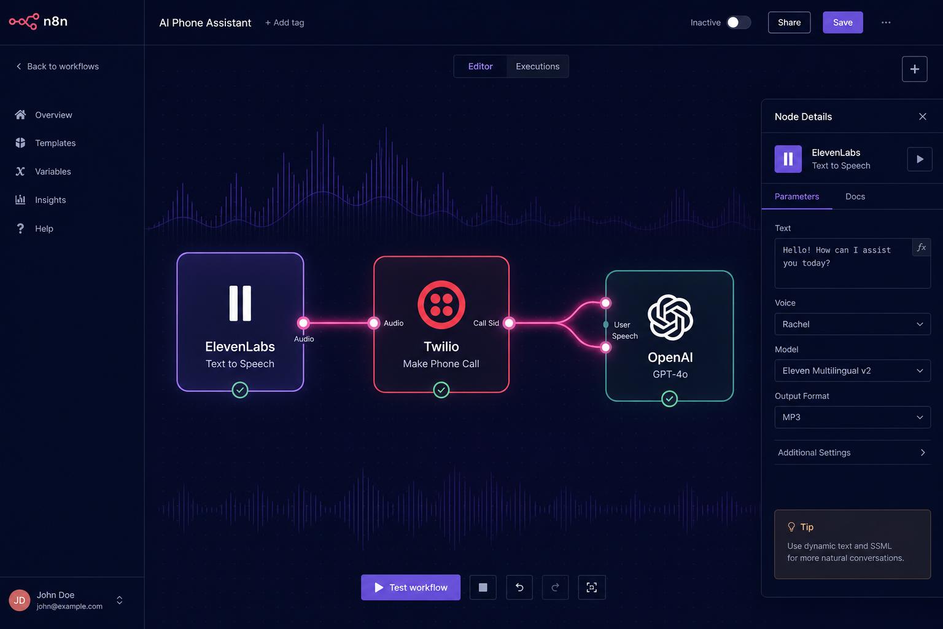Click the n8n logo
This screenshot has width=943, height=629.
click(38, 21)
